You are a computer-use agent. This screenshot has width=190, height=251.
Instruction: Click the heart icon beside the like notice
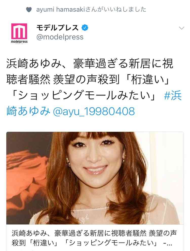[29, 10]
